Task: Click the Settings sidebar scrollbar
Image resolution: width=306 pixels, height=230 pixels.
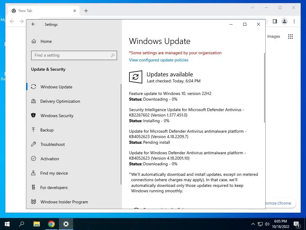Action: [x=121, y=134]
